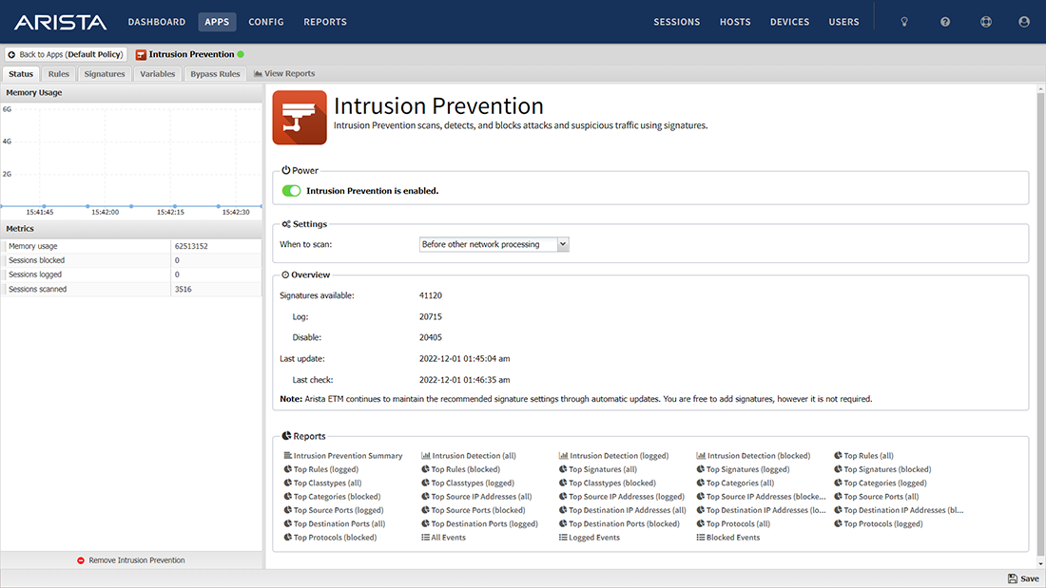Open Top Source IP Addresses (all) report
Image resolution: width=1046 pixels, height=588 pixels.
[x=476, y=497]
